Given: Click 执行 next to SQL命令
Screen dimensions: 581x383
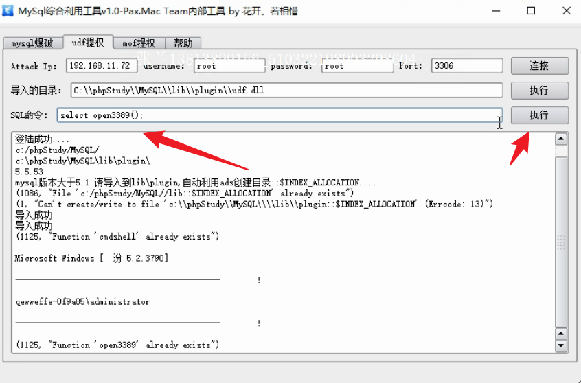Looking at the screenshot, I should 540,115.
